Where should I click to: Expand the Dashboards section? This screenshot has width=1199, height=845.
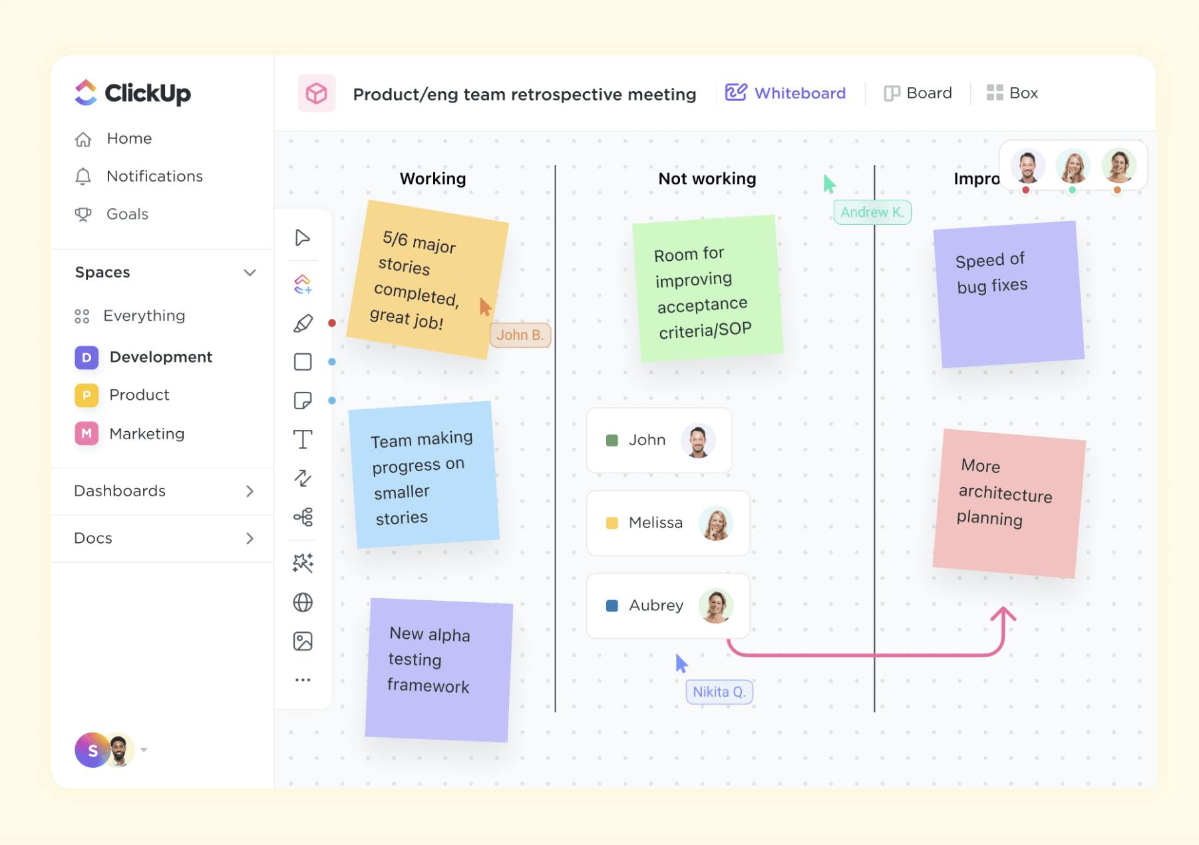[x=250, y=491]
